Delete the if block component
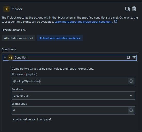The width and height of the screenshot is (142, 132). tap(134, 9)
